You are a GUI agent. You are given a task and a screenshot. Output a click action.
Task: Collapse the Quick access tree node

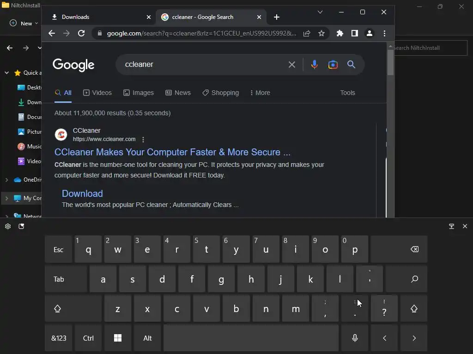click(x=6, y=72)
